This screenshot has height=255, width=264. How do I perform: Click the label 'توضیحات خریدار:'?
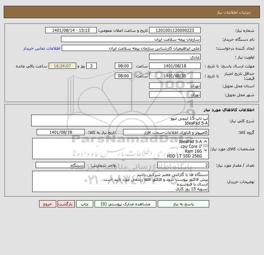pos(240,182)
